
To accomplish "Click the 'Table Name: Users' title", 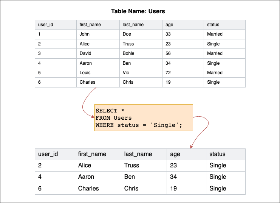I will 138,11.
